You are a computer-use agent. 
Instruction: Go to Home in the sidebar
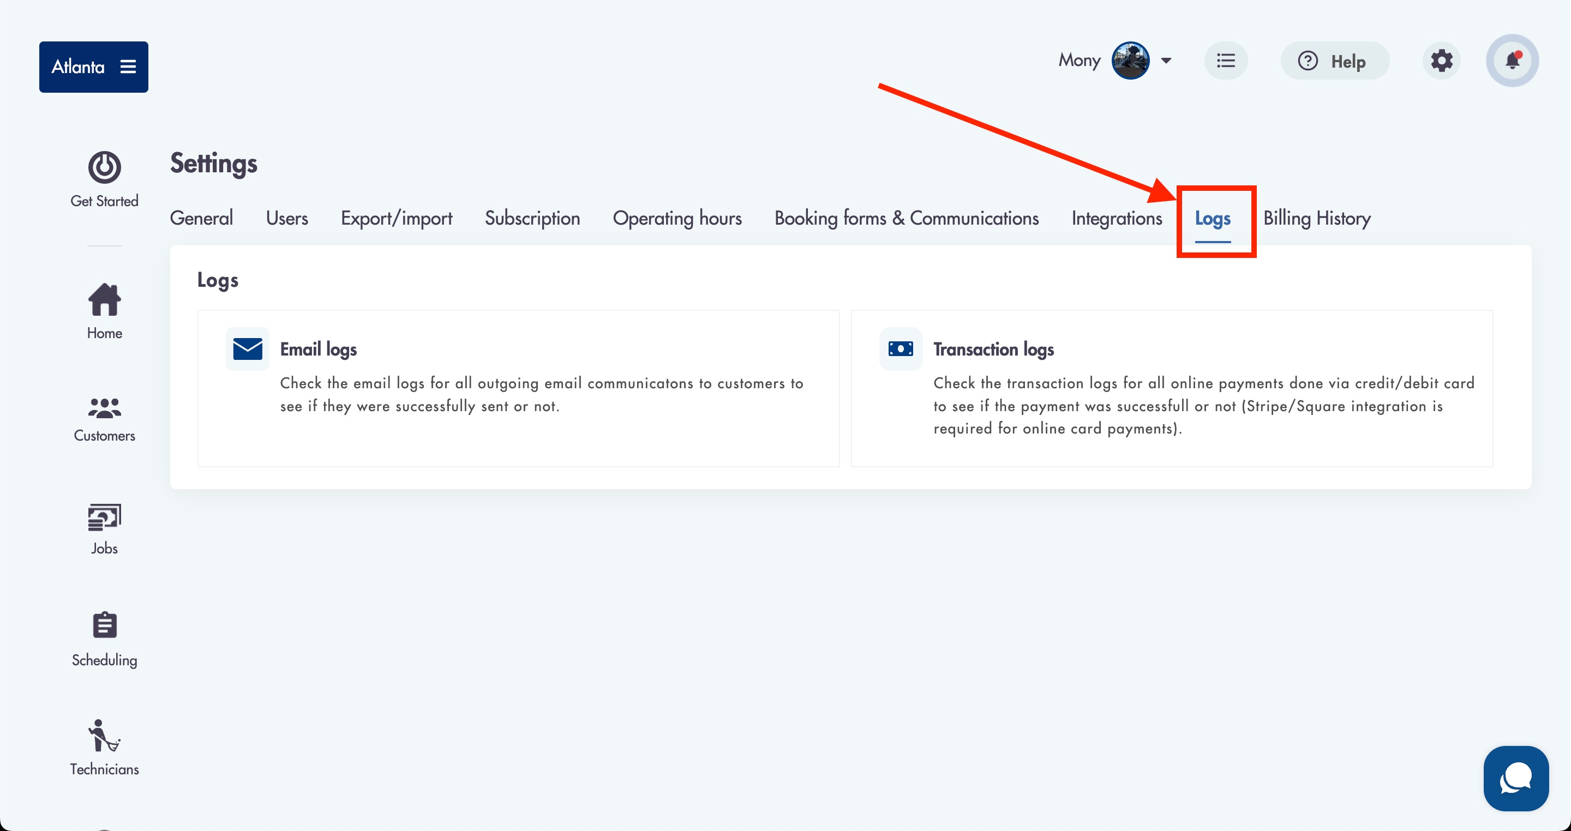click(x=104, y=311)
